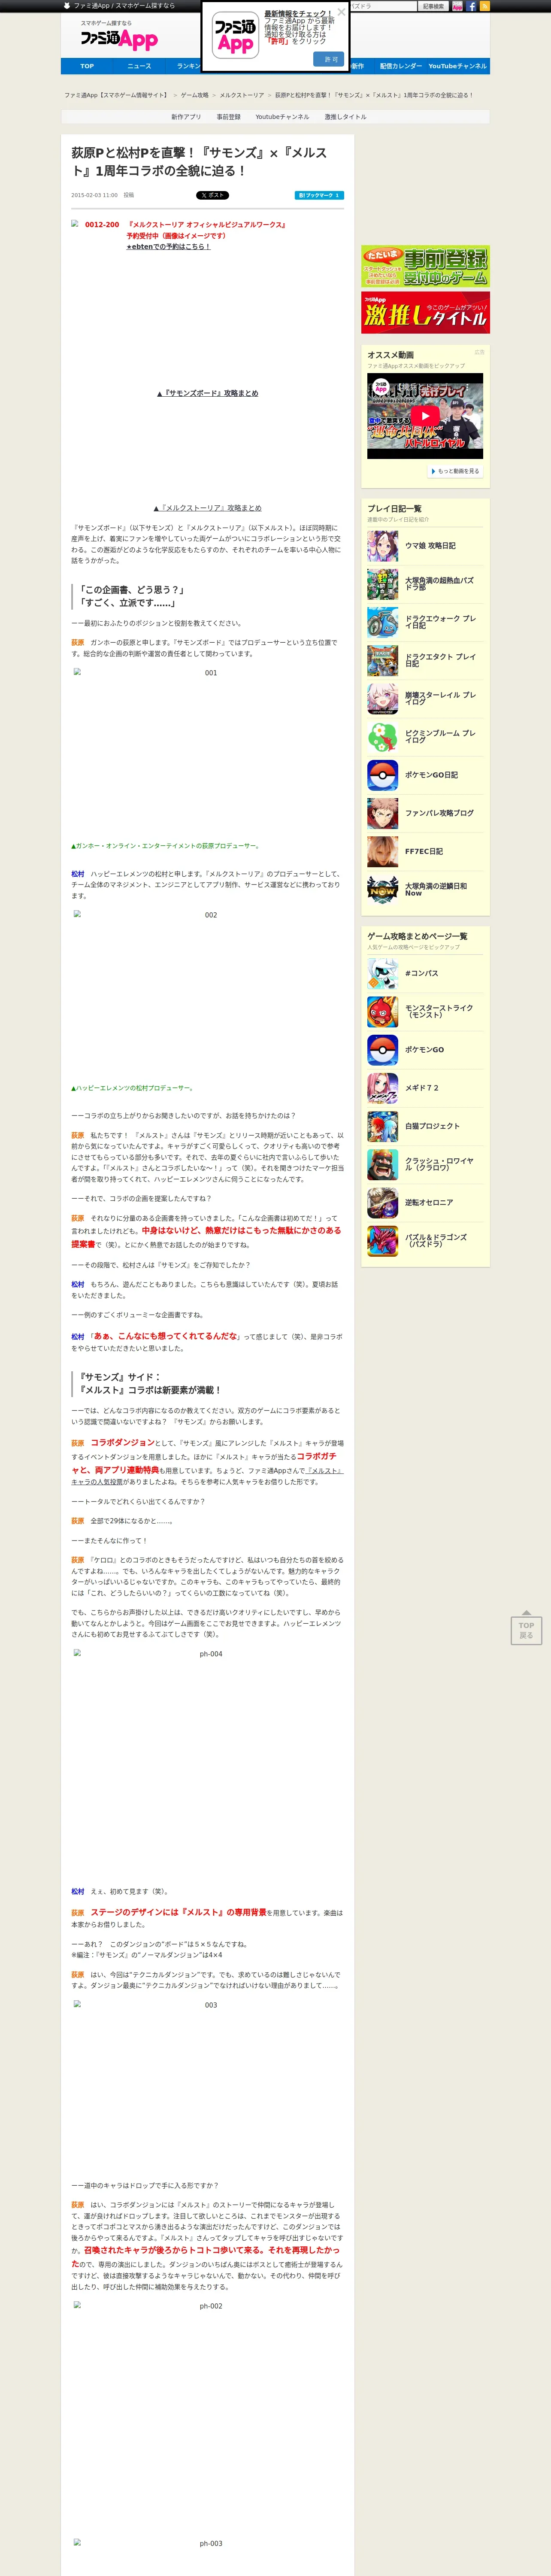Click the メギド72 text link

point(422,1088)
